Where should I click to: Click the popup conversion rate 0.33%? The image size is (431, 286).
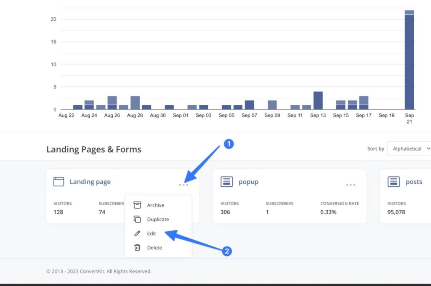tap(328, 212)
